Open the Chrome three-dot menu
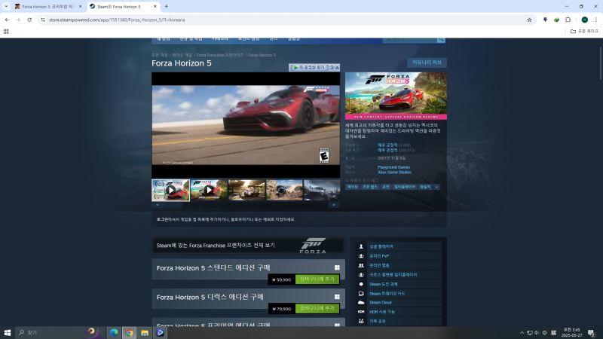This screenshot has height=339, width=603. pos(595,20)
